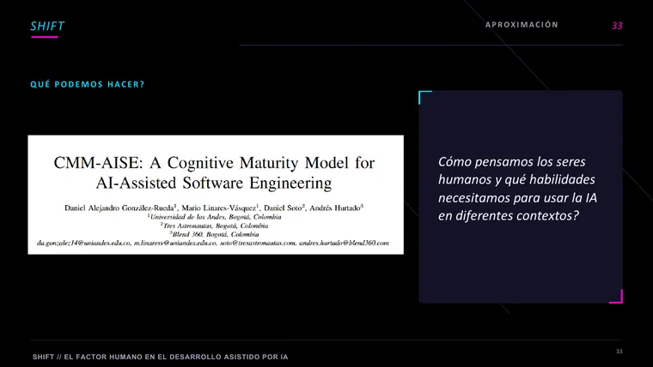
Task: Click the email m.linaresv@uniandes.edu.co
Action: pyautogui.click(x=175, y=243)
